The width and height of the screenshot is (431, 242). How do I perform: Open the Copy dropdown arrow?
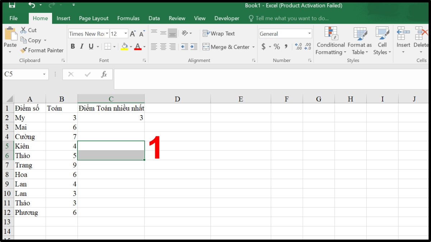tap(45, 41)
